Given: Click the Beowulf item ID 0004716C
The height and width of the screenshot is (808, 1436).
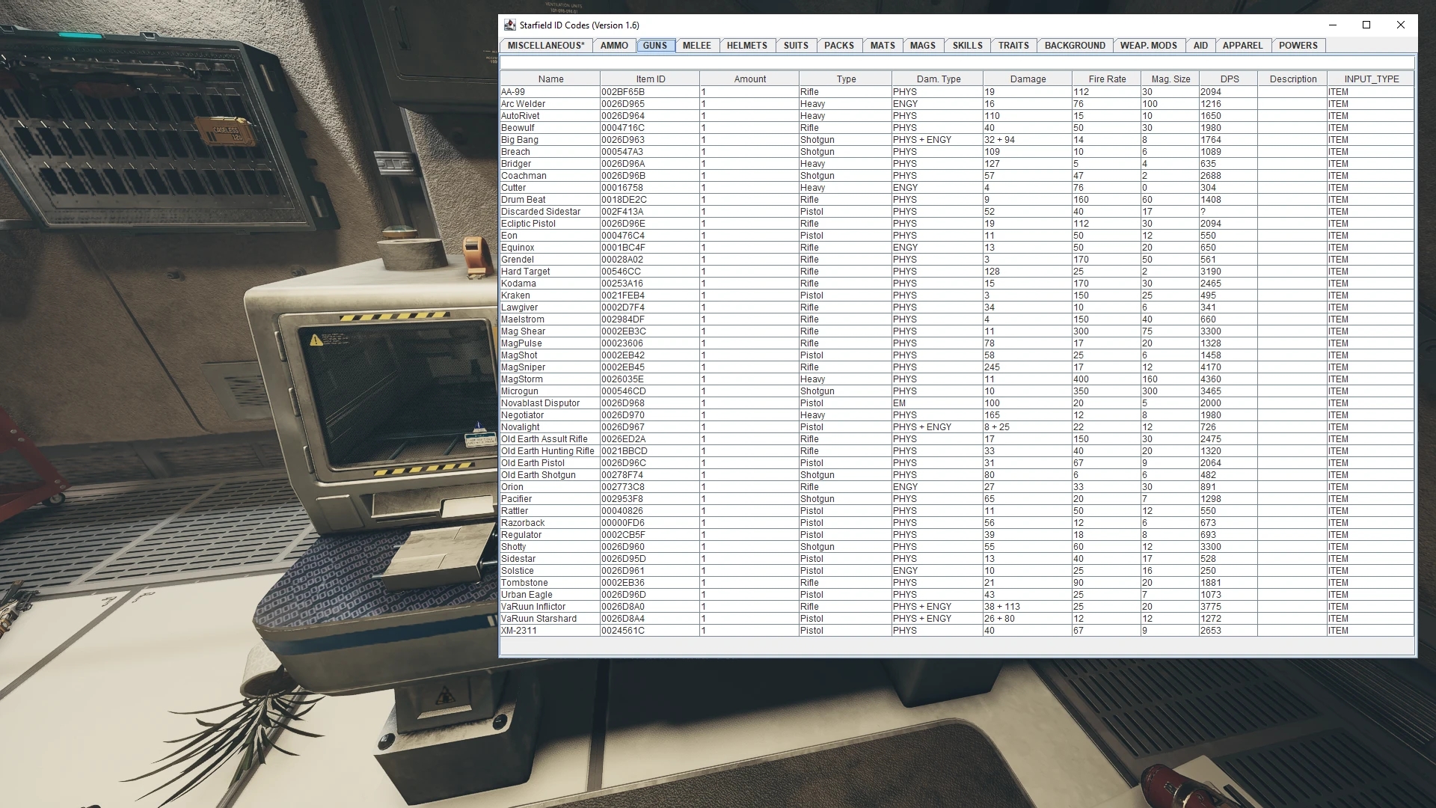Looking at the screenshot, I should click(650, 128).
